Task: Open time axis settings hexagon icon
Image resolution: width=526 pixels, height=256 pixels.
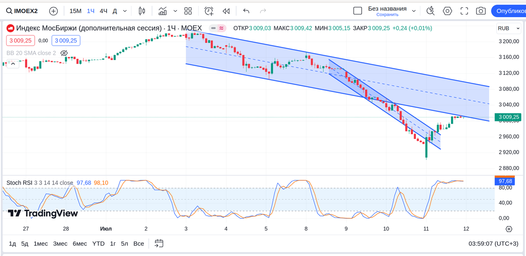Action: [x=509, y=229]
